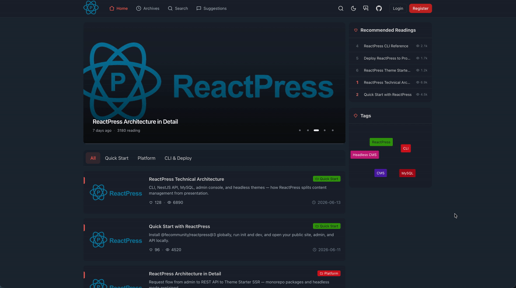Click the language translate icon in header
The image size is (516, 288).
(366, 8)
